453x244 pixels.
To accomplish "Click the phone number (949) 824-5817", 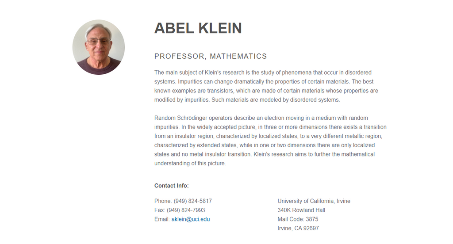I will point(193,201).
